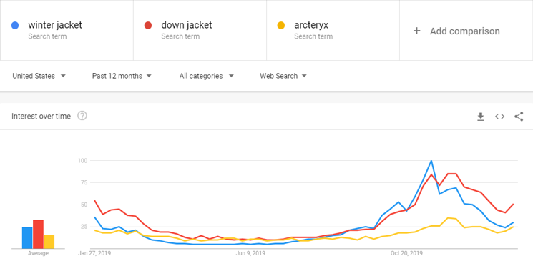Edit the down jacket search term

187,25
